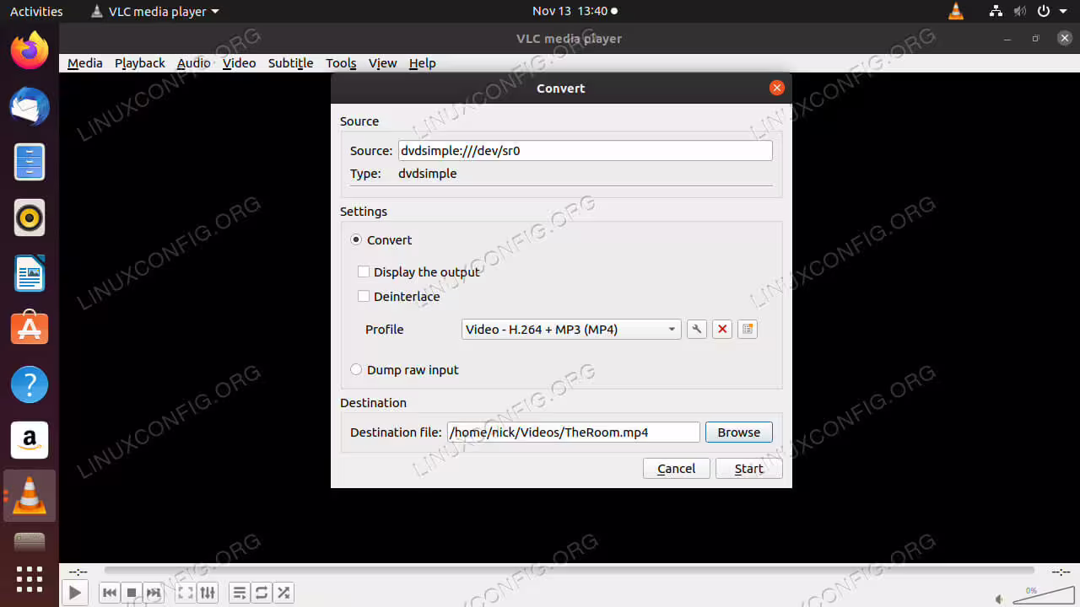1080x607 pixels.
Task: Close the Convert dialog
Action: click(777, 88)
